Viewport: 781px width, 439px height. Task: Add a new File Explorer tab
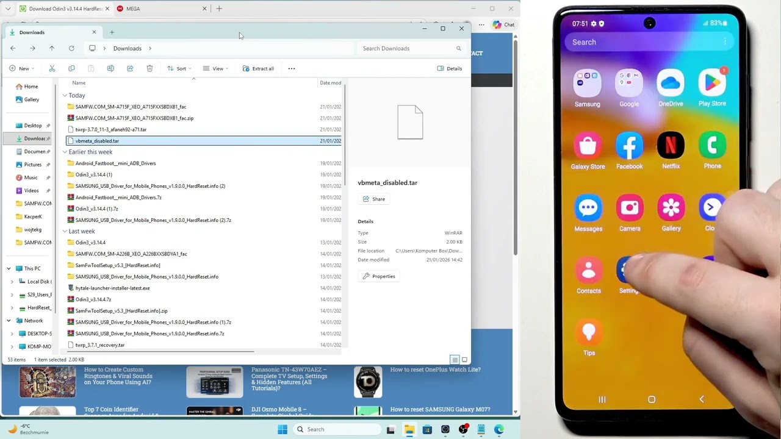tap(112, 32)
